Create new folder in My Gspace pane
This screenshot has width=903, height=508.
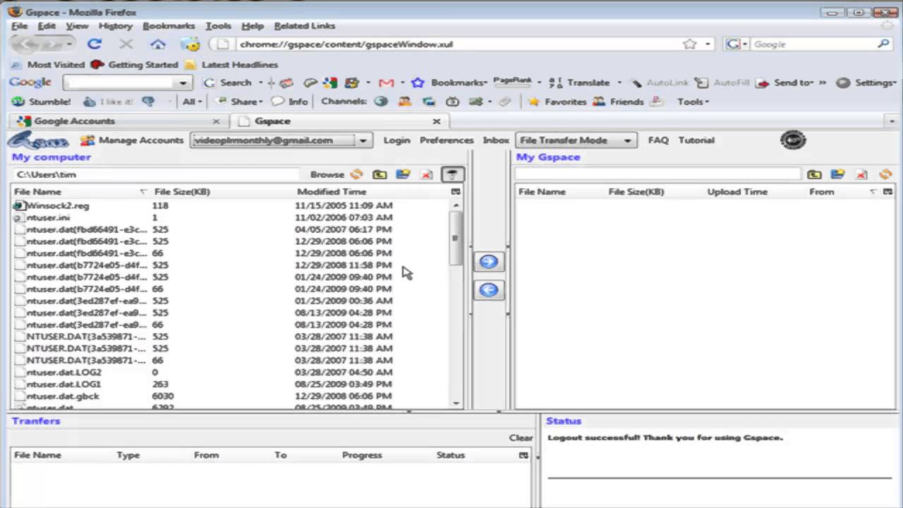[837, 174]
